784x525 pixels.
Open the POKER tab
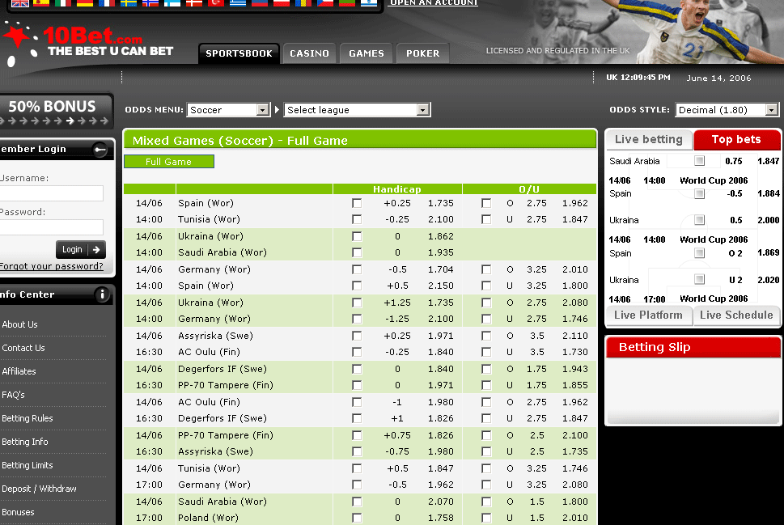pos(422,53)
